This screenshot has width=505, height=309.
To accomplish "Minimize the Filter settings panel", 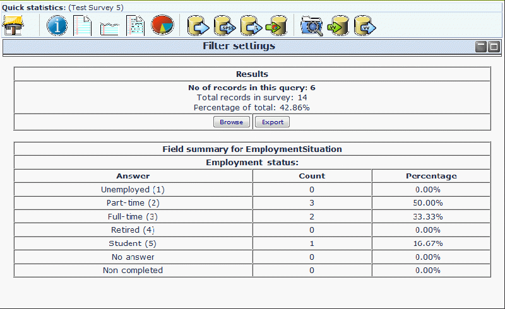I will point(482,46).
